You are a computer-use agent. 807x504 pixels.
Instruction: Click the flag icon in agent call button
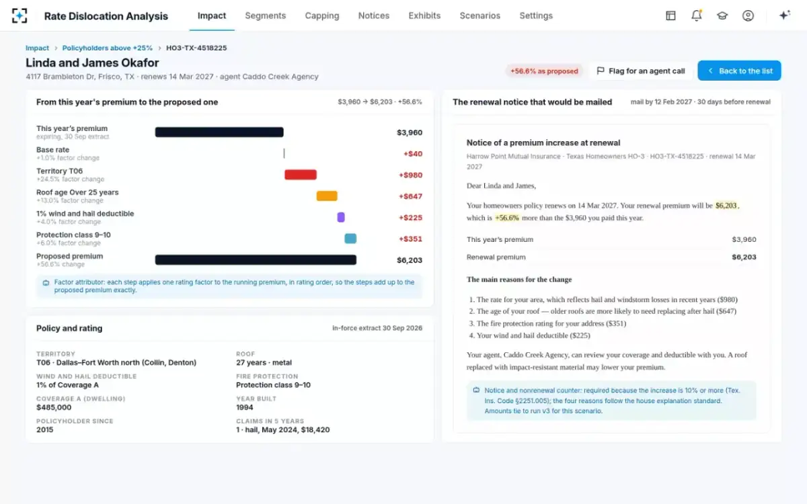tap(601, 71)
